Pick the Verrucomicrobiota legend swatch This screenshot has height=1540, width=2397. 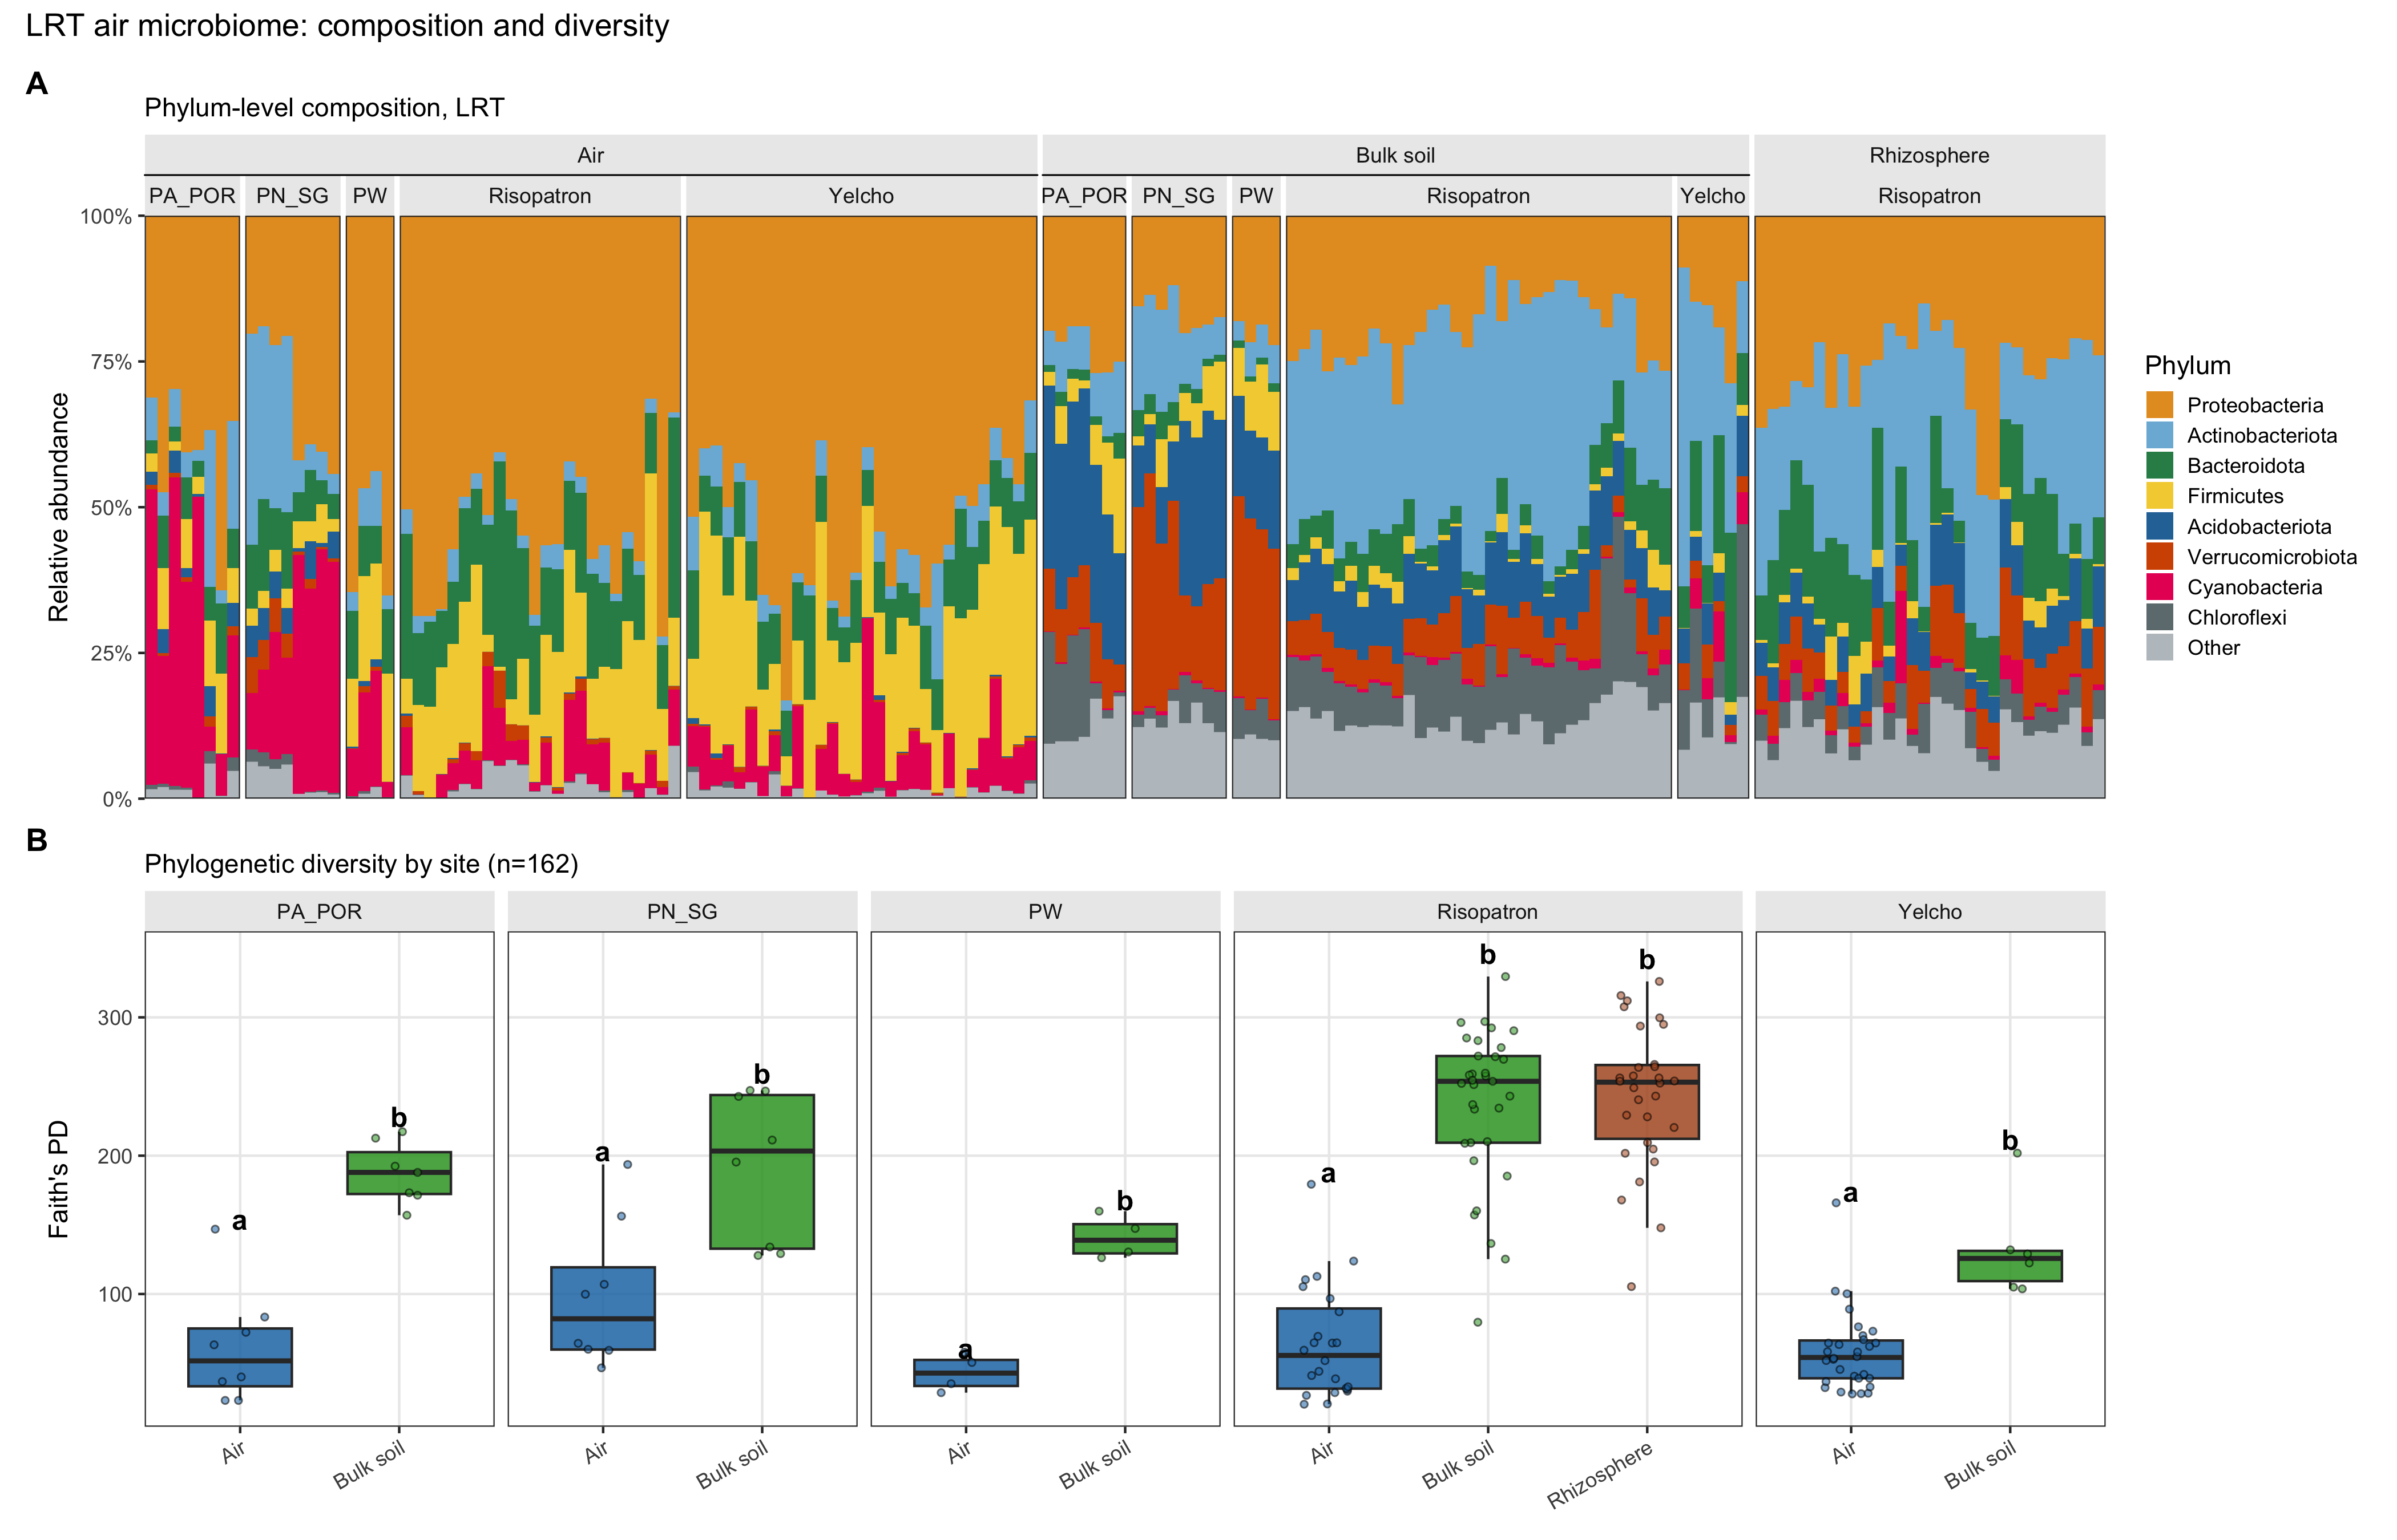click(x=2159, y=557)
